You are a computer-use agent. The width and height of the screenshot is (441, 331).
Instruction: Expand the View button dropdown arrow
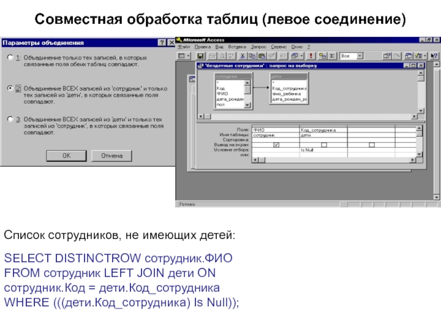189,56
